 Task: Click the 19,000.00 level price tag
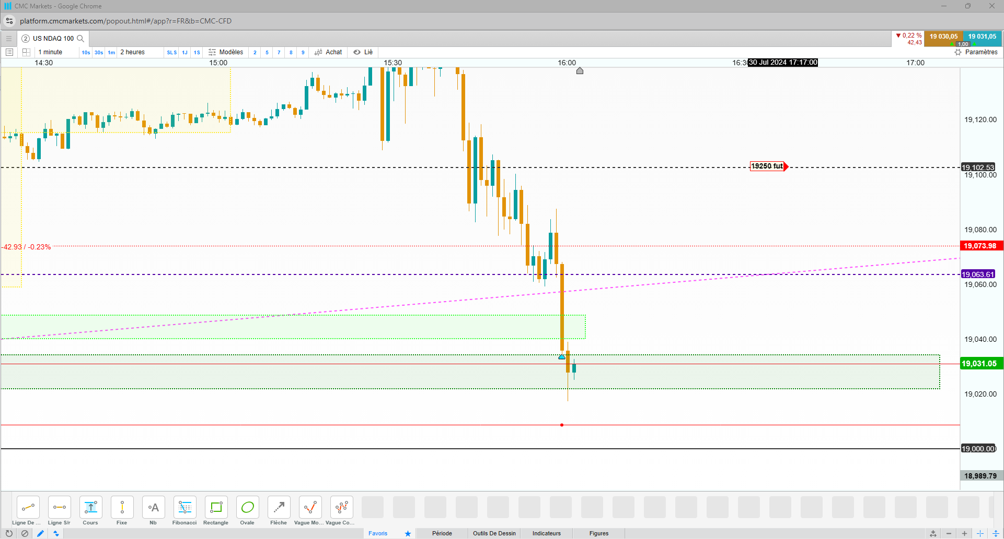pos(978,449)
